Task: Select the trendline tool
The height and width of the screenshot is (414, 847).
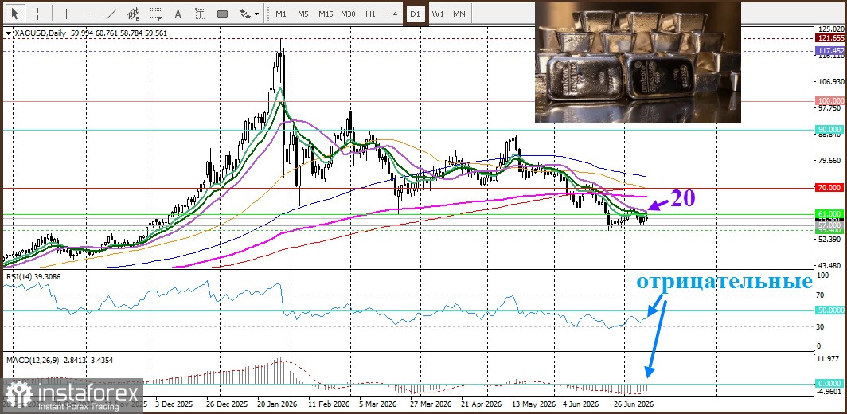Action: (111, 14)
